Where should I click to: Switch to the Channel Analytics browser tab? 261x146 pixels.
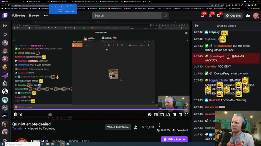point(110,2)
